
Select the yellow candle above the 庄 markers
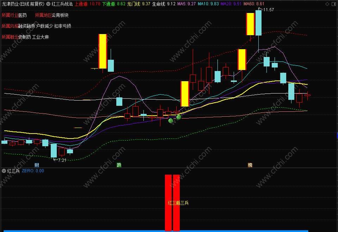click(x=185, y=94)
